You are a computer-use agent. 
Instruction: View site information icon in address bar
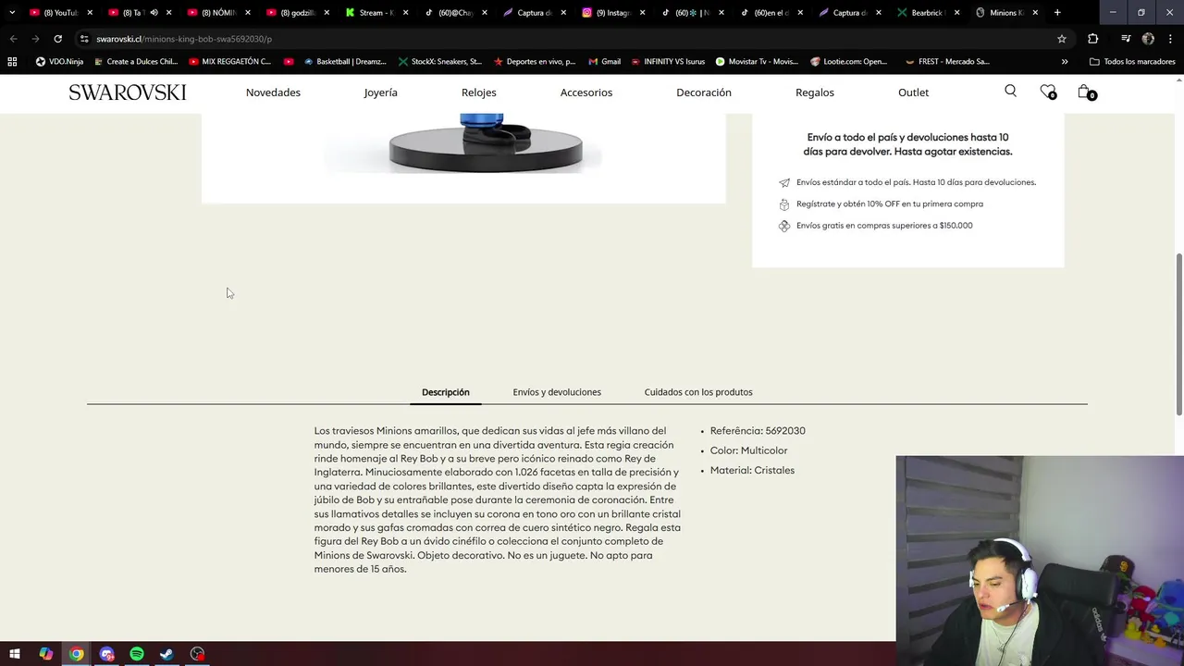point(83,39)
